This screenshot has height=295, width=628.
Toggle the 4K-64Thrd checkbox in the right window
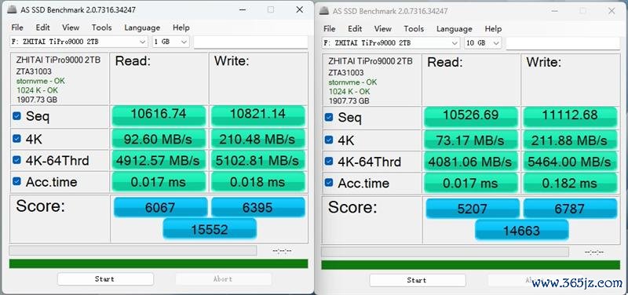coord(328,162)
